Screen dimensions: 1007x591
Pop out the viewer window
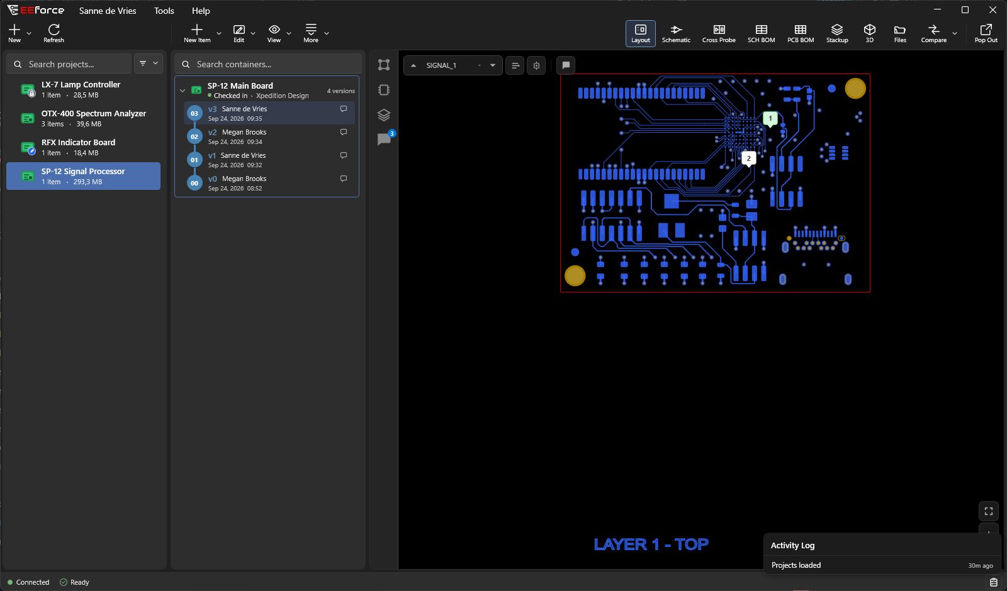(x=986, y=33)
